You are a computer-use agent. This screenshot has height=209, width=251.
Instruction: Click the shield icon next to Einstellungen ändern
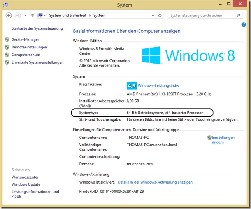[x=209, y=138]
